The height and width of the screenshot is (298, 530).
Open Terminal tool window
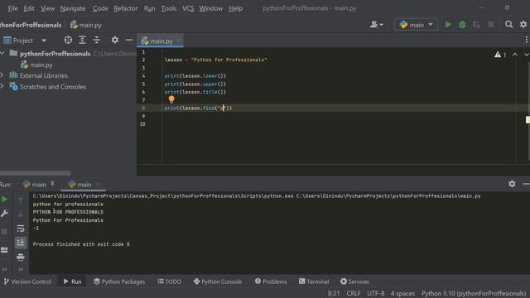tap(314, 281)
